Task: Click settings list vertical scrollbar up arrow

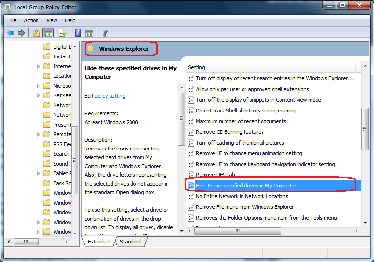Action: [x=365, y=66]
